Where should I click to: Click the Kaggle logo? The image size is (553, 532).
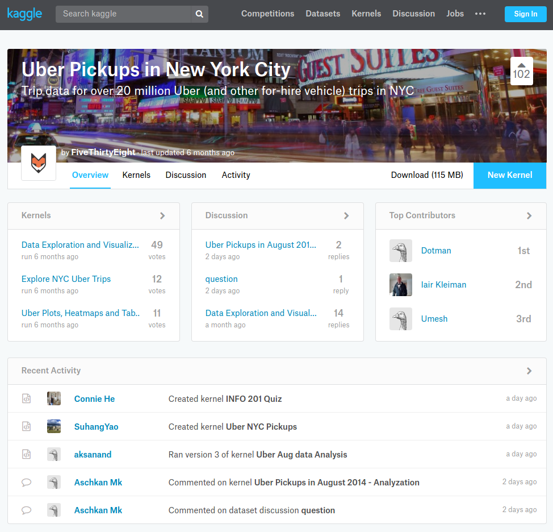24,14
